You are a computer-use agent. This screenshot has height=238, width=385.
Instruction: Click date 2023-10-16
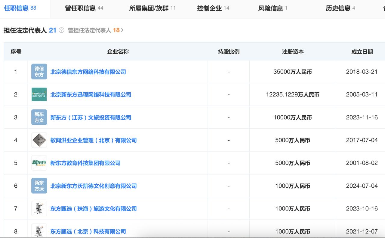[x=362, y=208]
